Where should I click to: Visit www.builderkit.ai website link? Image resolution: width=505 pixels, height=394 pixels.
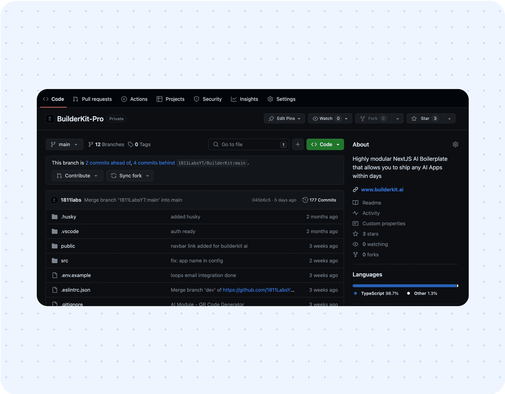tap(382, 190)
